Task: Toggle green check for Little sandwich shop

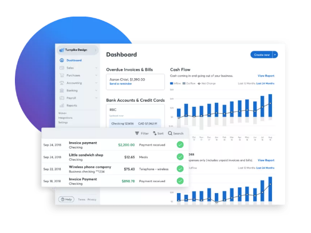Action: (180, 157)
